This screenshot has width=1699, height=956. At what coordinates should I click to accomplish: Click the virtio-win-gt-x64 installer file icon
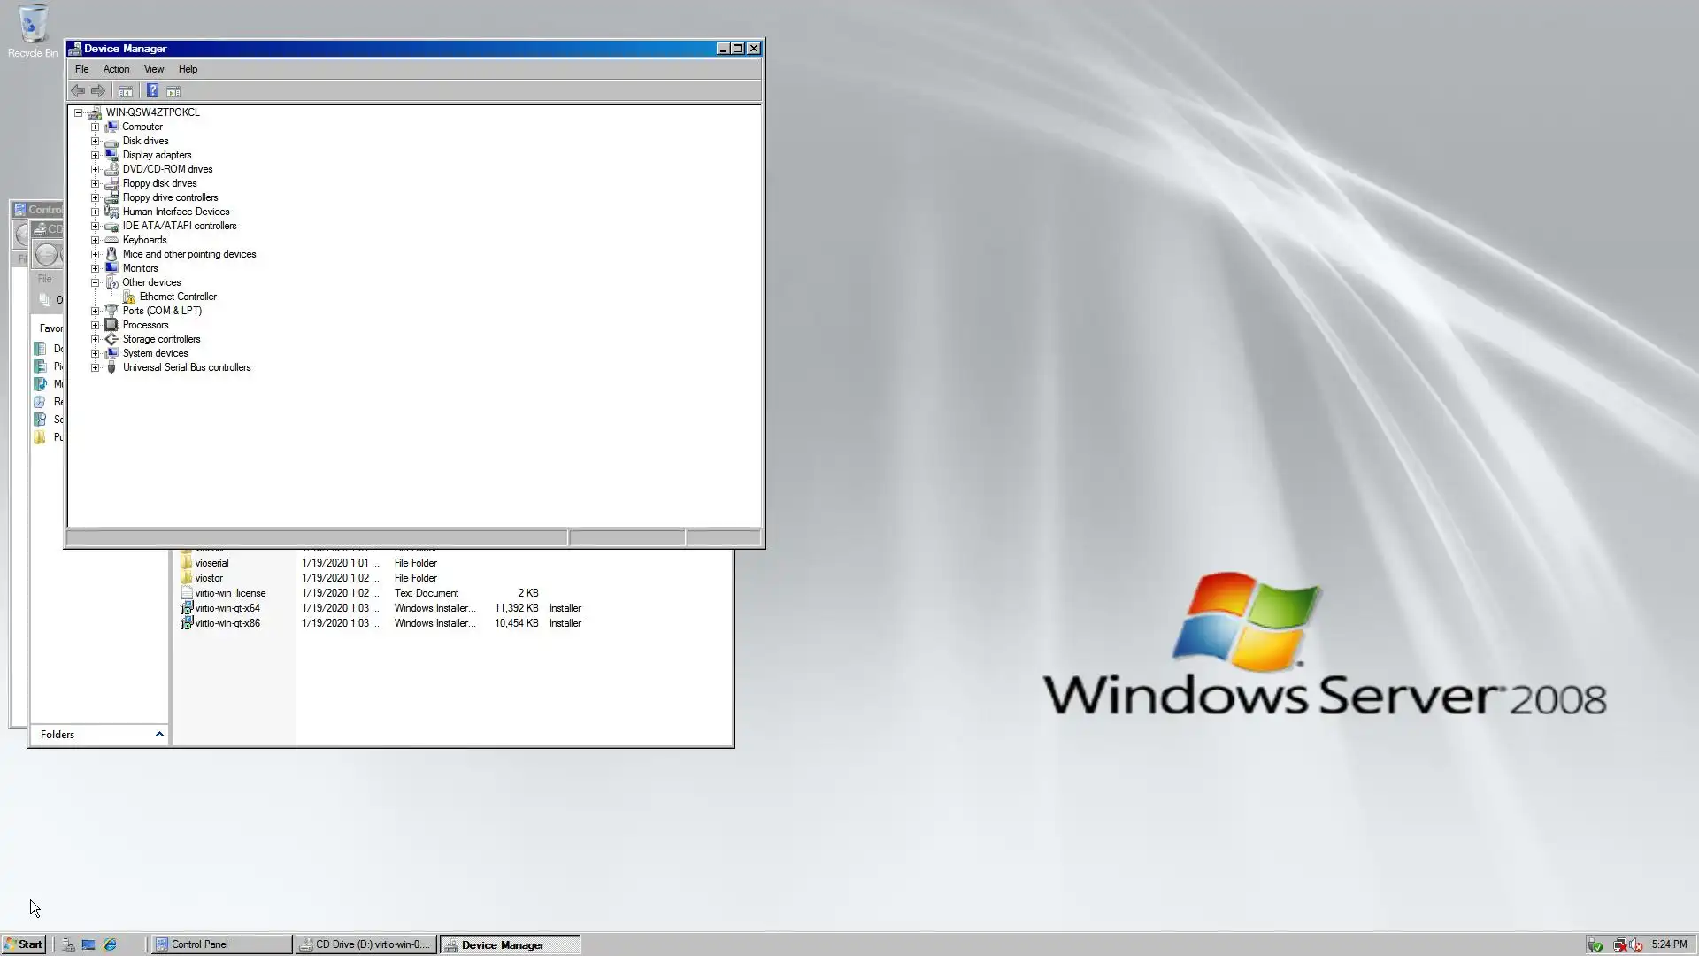[x=187, y=608]
